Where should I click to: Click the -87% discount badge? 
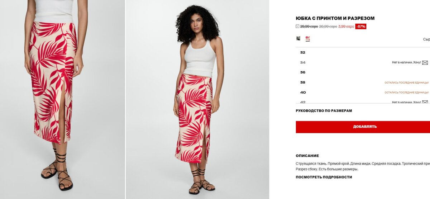coord(361,27)
